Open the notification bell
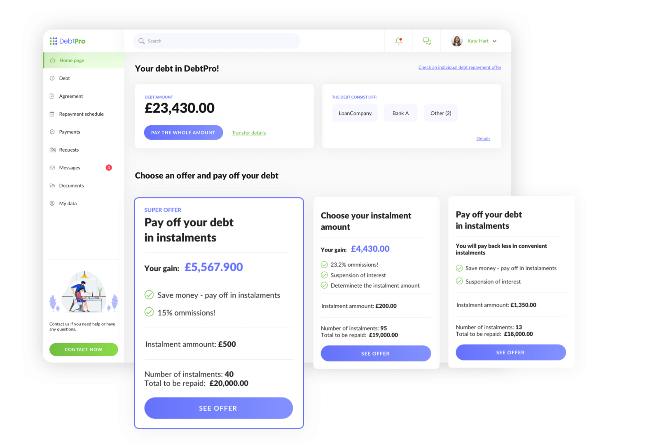Screen dimensions: 648x445 point(398,40)
